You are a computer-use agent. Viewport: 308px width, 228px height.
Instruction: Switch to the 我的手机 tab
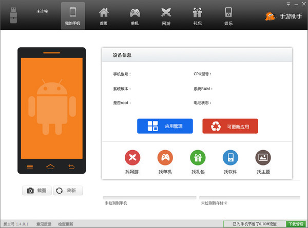pos(73,16)
